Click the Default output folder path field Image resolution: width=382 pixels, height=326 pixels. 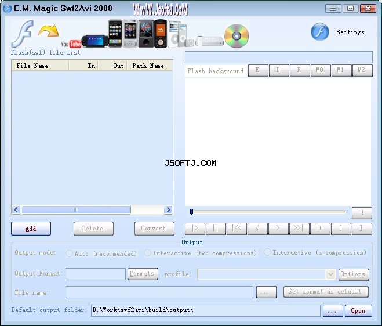206,310
